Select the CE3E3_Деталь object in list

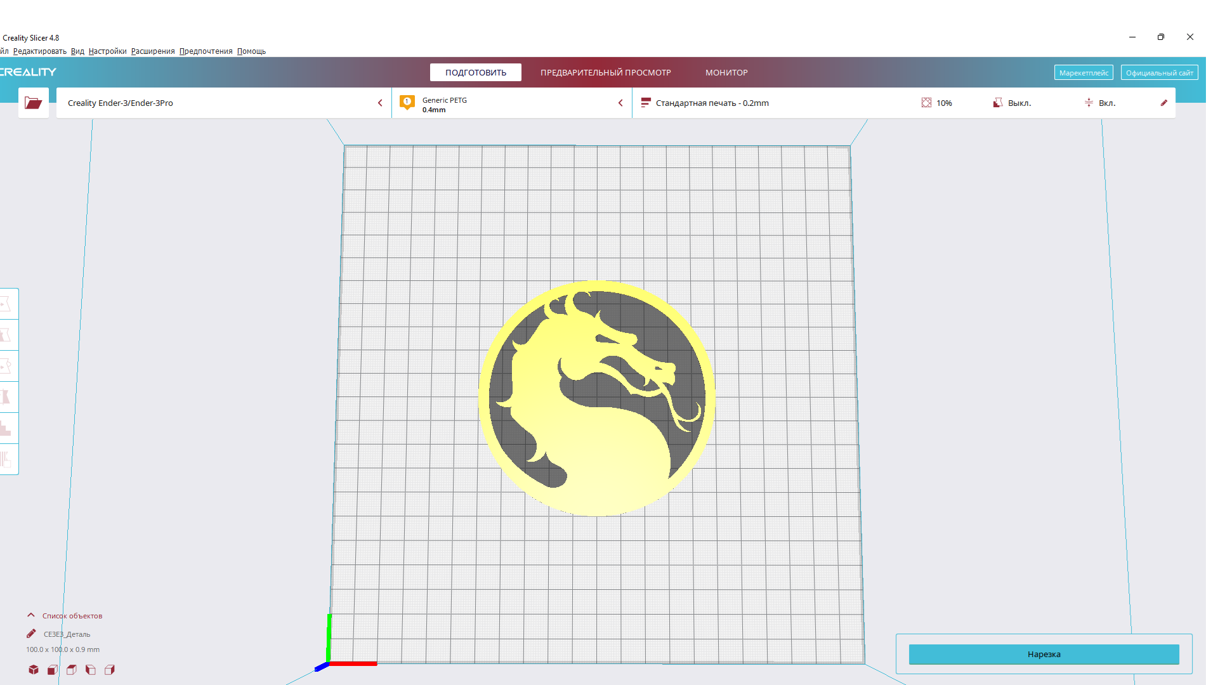click(67, 634)
